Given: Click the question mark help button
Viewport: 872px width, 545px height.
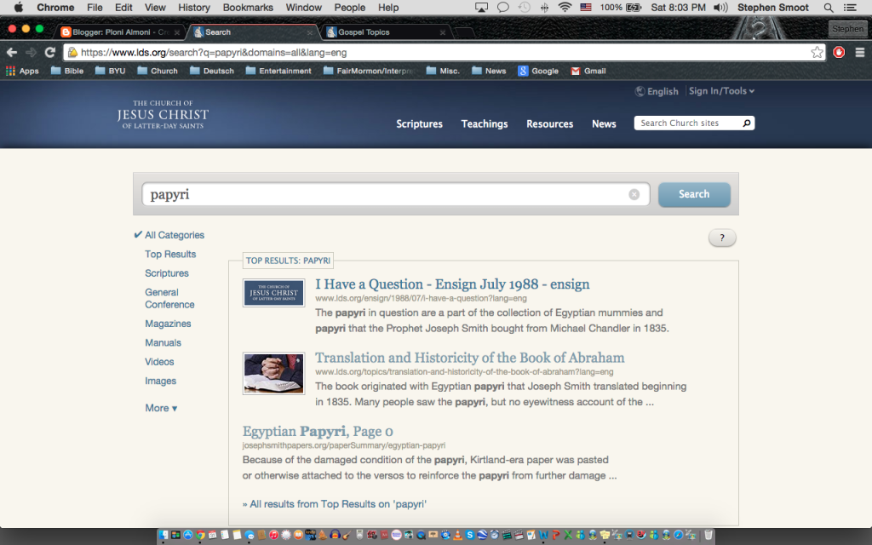Looking at the screenshot, I should tap(722, 238).
